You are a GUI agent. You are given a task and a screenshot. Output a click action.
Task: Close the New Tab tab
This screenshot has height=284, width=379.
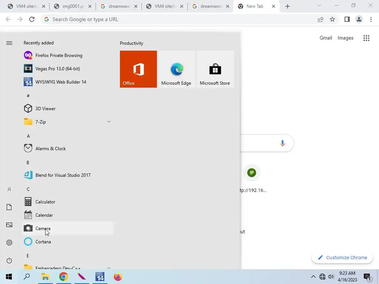[274, 7]
